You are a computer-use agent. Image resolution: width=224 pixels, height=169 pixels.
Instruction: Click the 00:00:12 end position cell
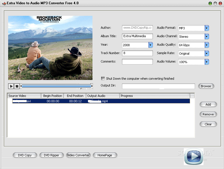[75, 101]
